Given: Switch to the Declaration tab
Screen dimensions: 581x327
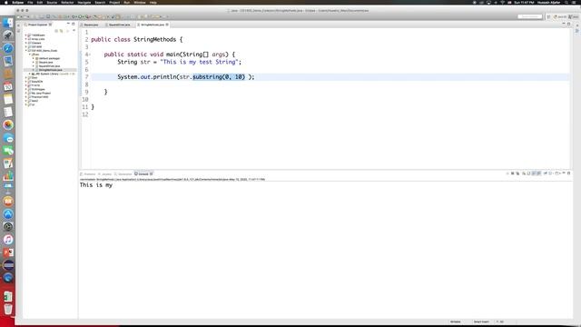Looking at the screenshot, I should click(x=123, y=173).
